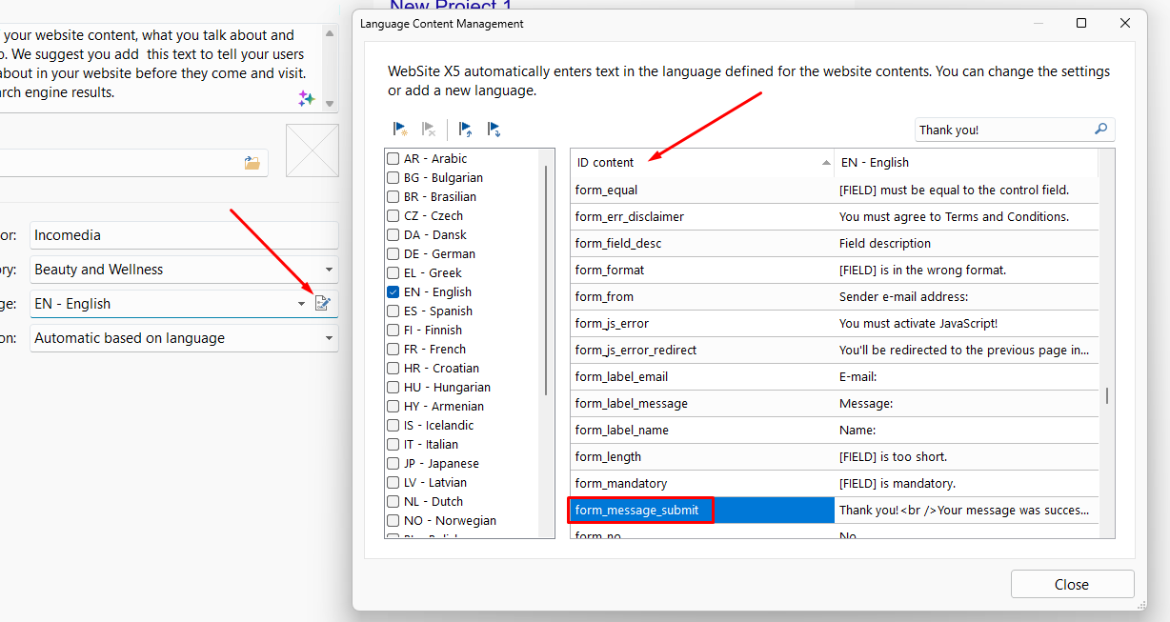Expand the Automatic based on language dropdown

(x=184, y=338)
